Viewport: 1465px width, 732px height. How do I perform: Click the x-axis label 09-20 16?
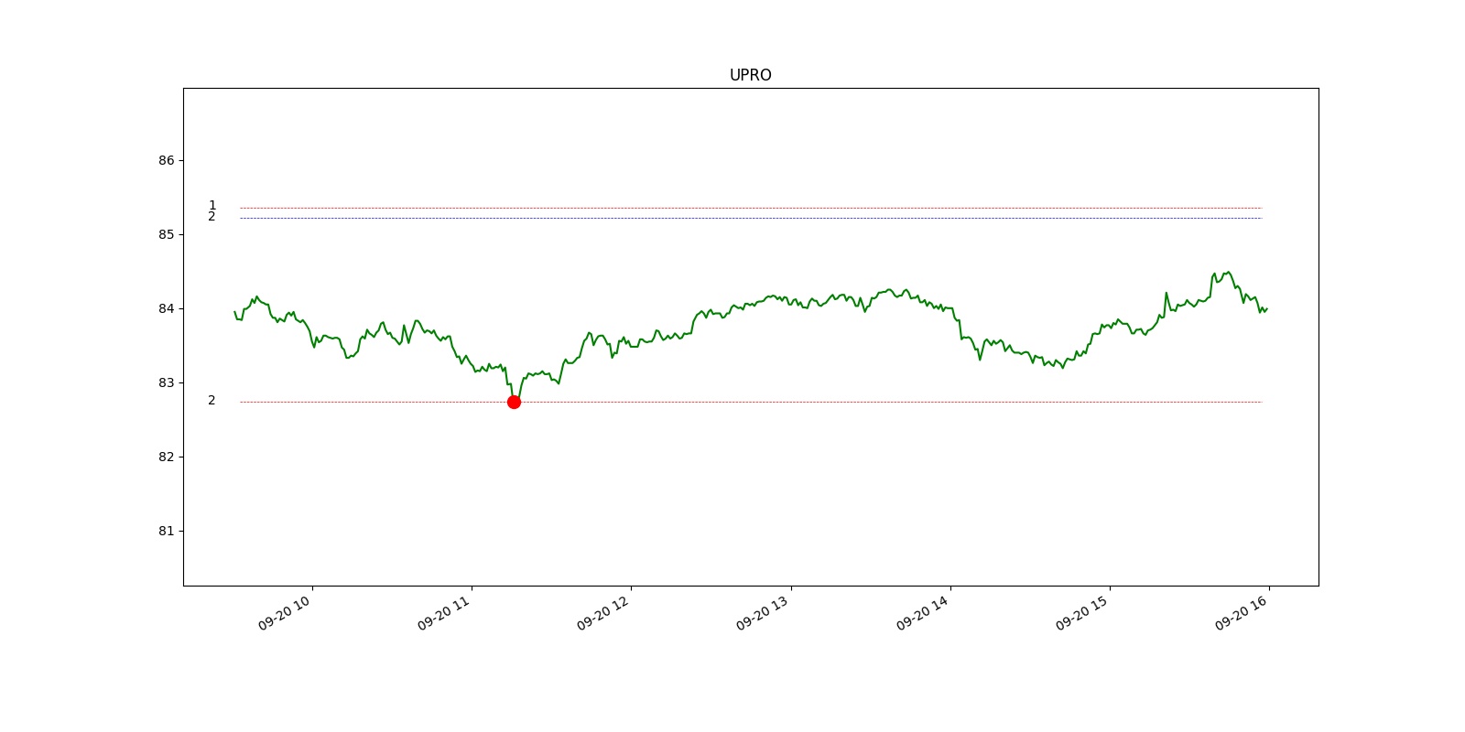tap(1242, 613)
